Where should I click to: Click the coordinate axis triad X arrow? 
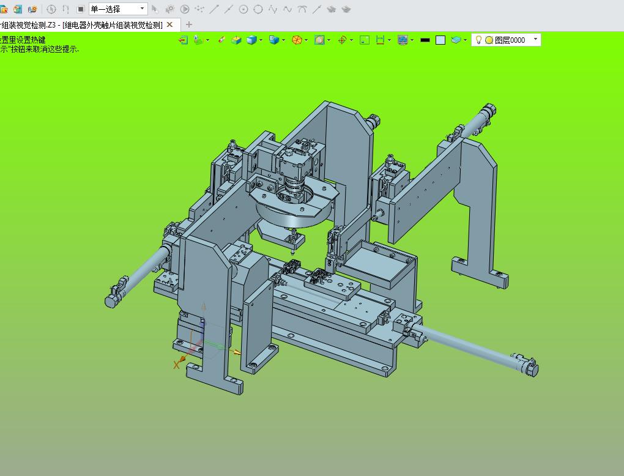[x=182, y=359]
